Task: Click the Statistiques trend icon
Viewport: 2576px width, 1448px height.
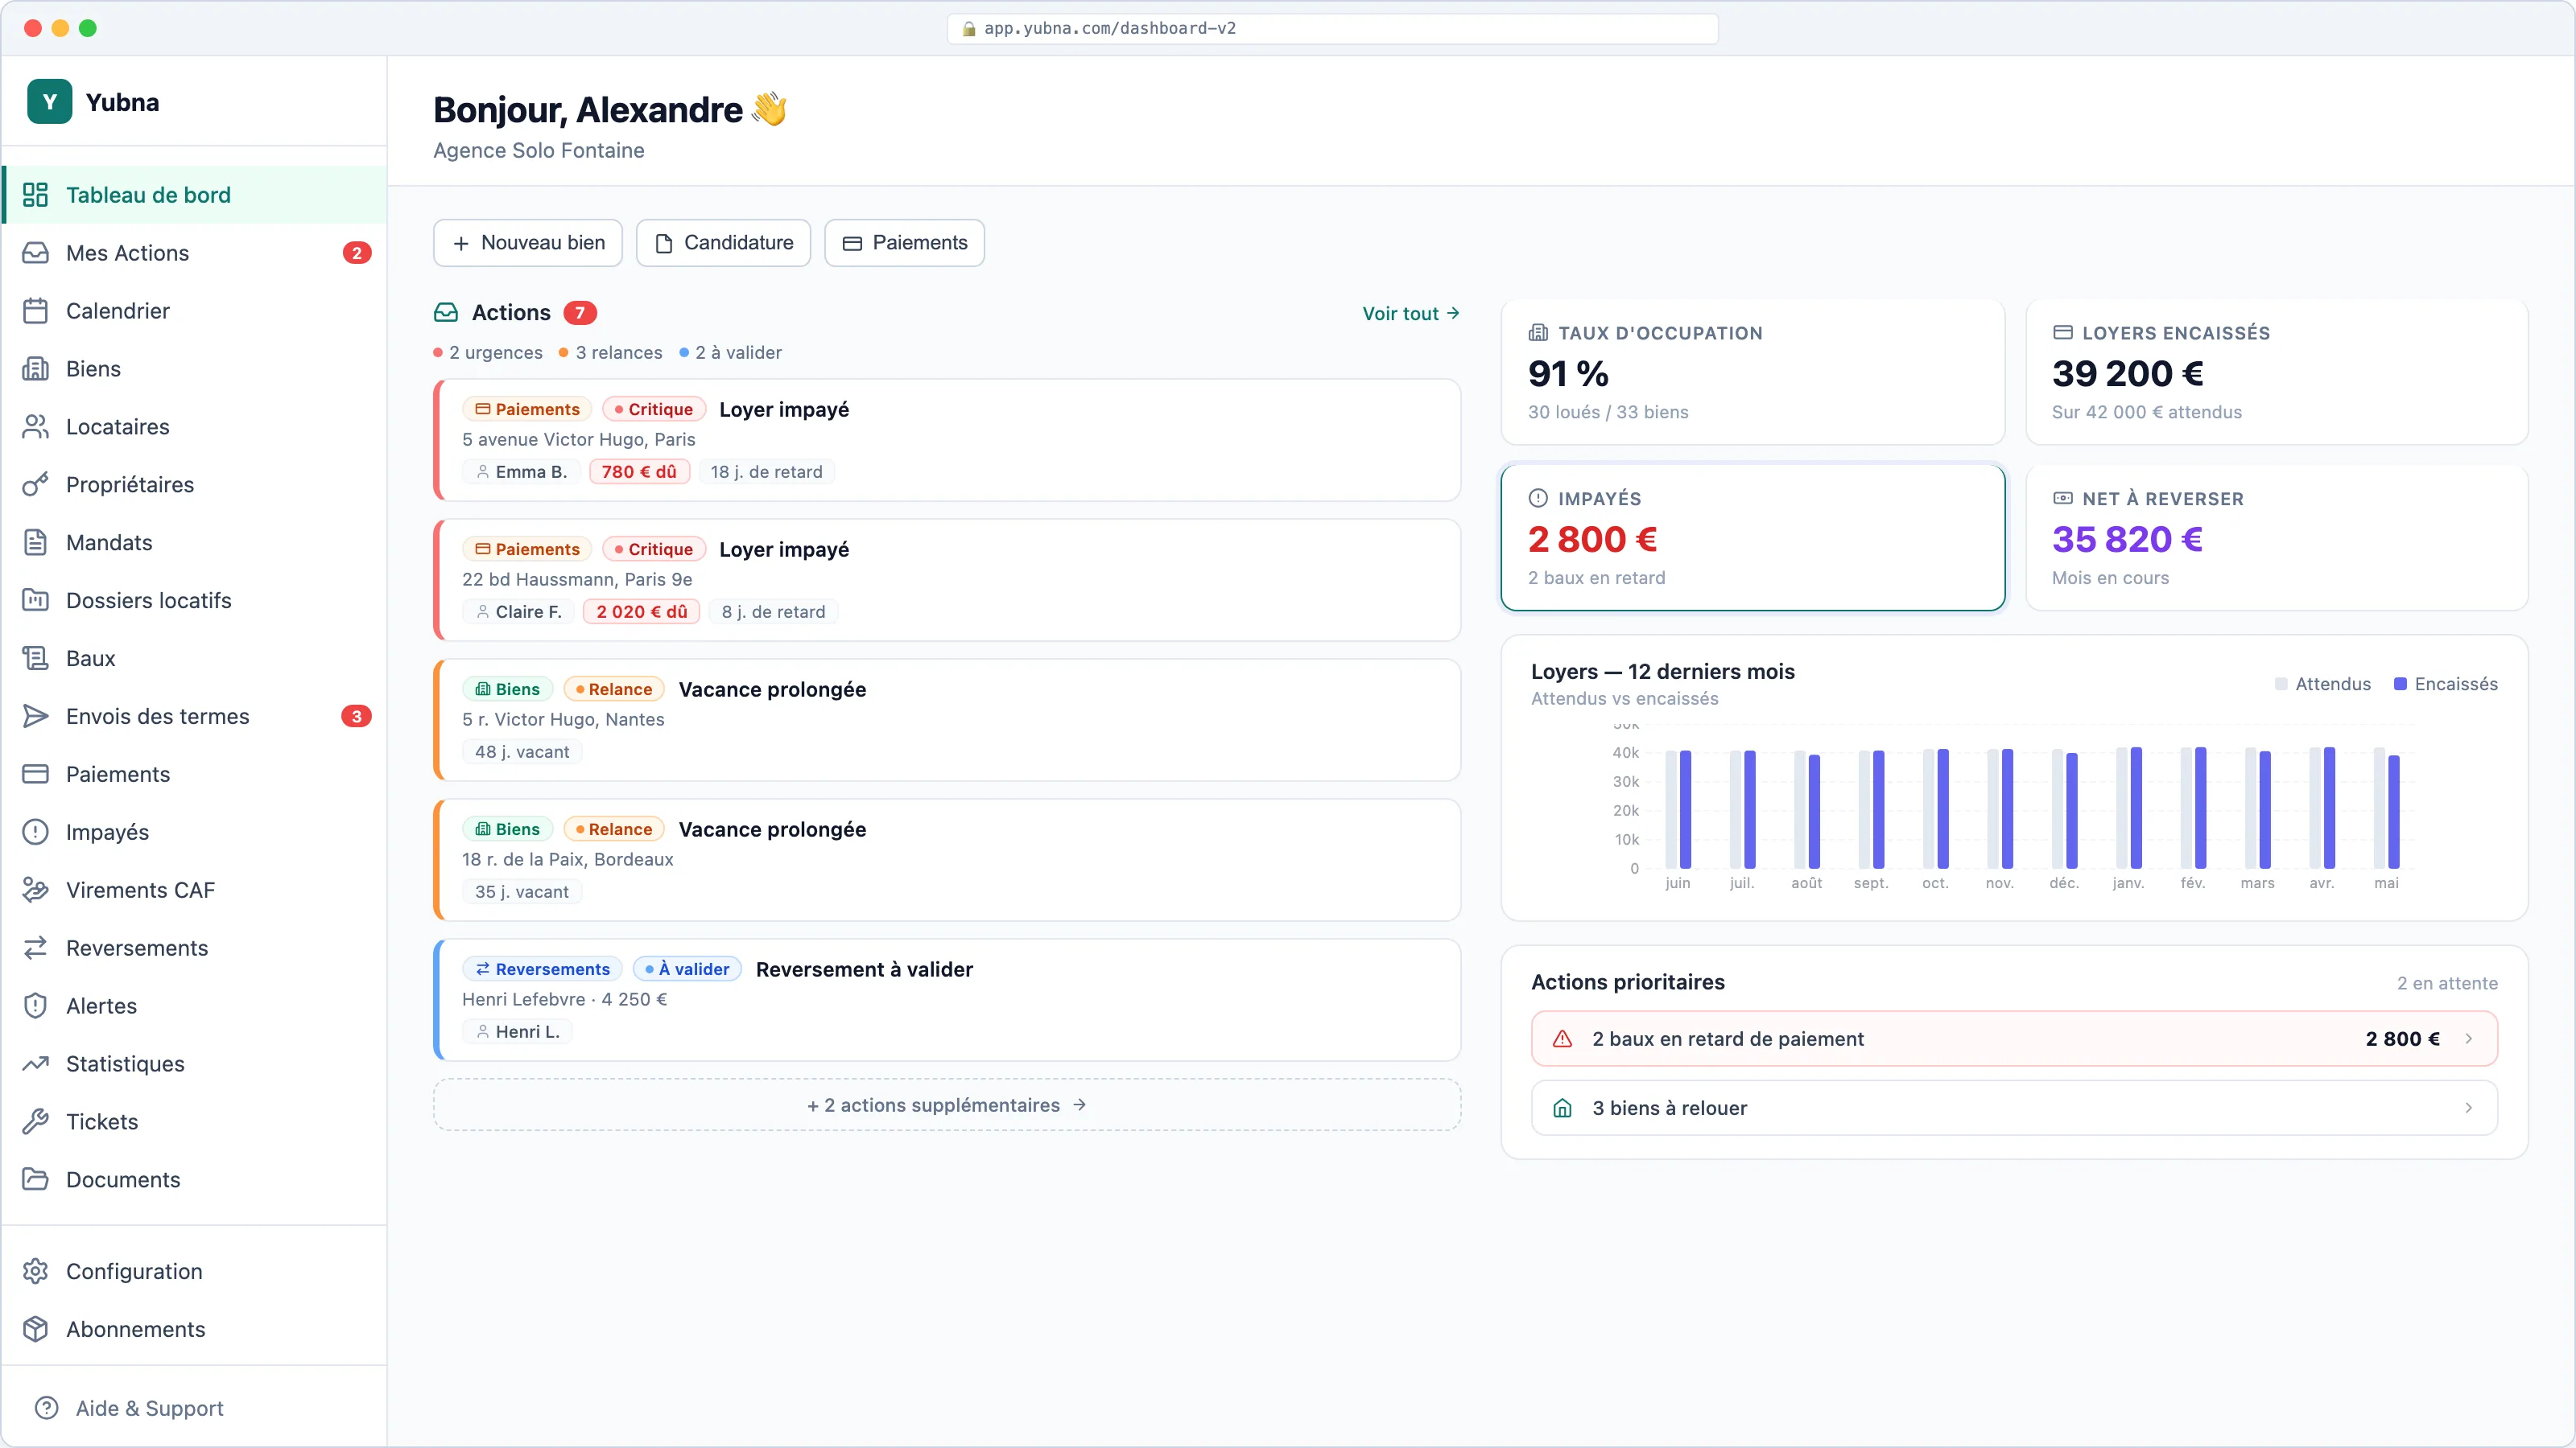Action: (x=36, y=1064)
